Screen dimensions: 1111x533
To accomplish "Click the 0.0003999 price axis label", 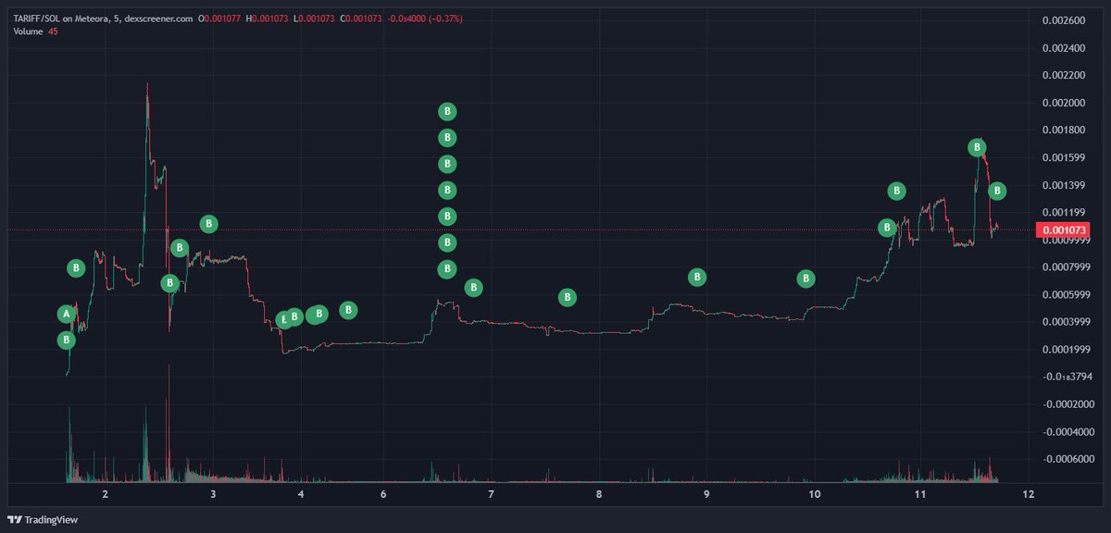I will coord(1066,322).
